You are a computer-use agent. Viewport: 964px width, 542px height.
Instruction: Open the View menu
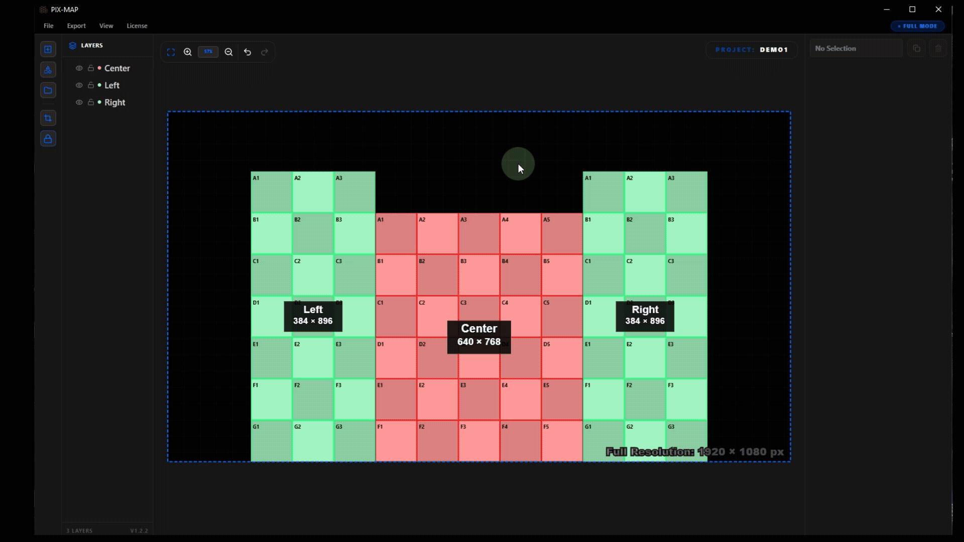click(105, 26)
